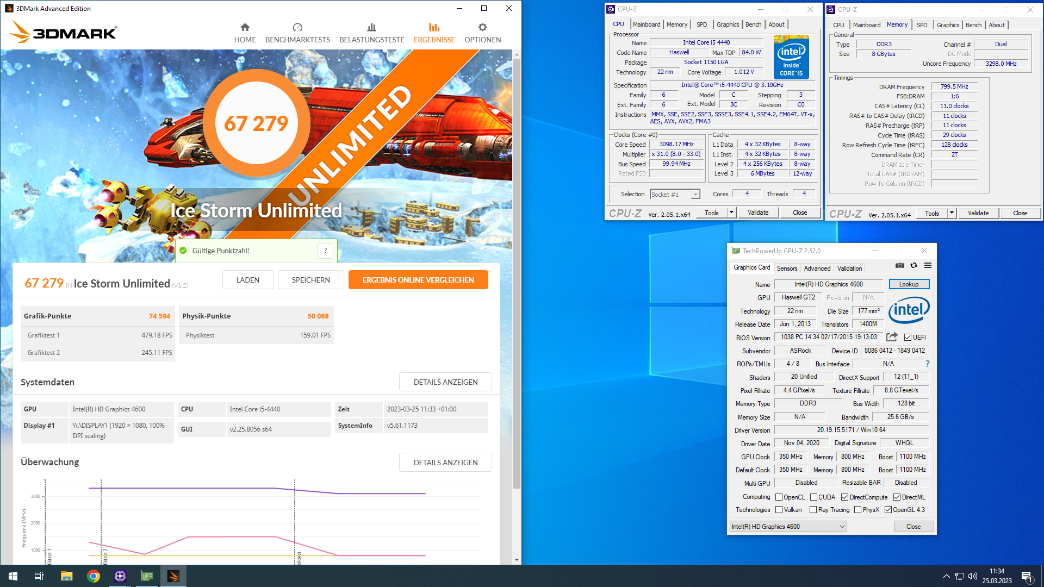1044x587 pixels.
Task: Open the Windows Start menu
Action: pos(13,576)
